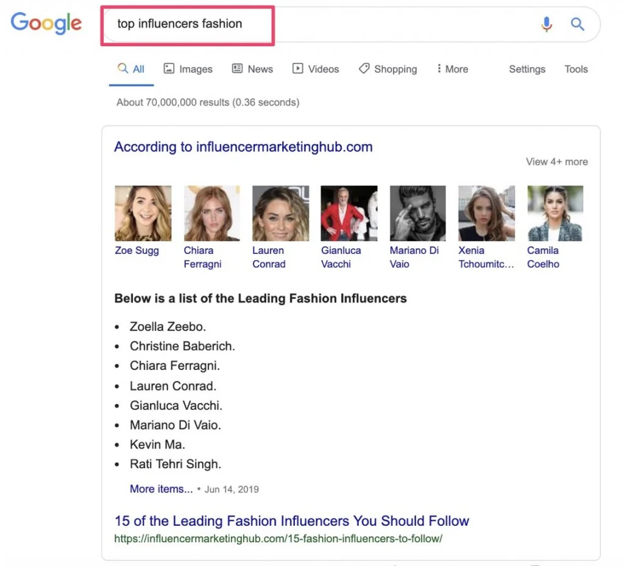
Task: Click Camila Coelho's photo thumbnail
Action: (555, 213)
